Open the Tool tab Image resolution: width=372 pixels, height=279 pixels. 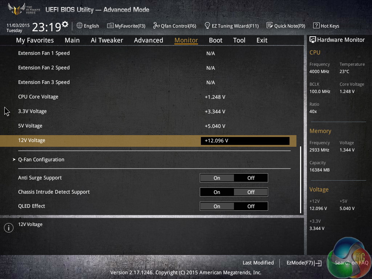tap(239, 40)
